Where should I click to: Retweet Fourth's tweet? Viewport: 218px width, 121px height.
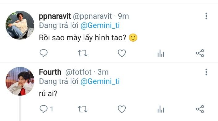pyautogui.click(x=82, y=109)
